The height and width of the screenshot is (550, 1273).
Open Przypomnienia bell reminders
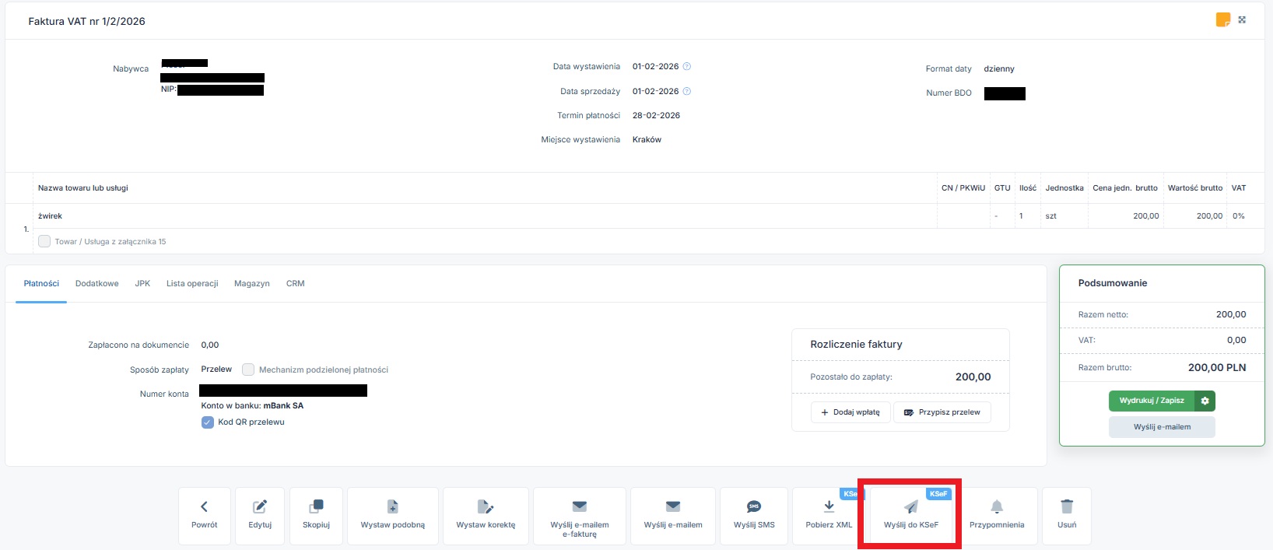tap(997, 507)
